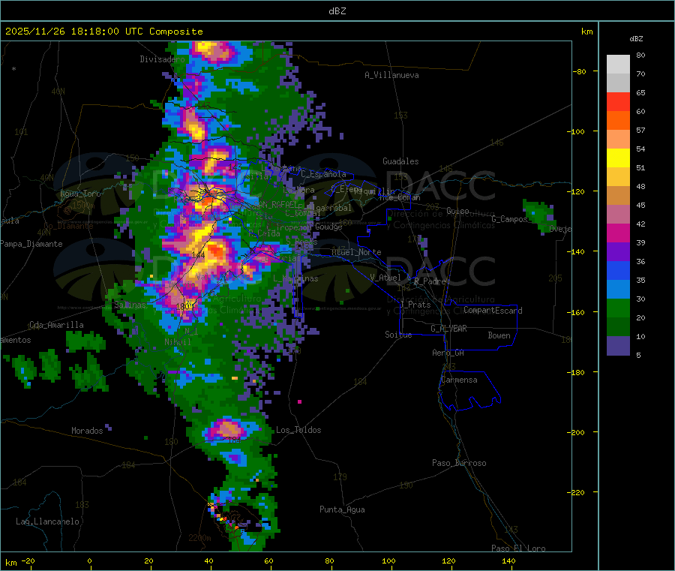Select the 80 dBZ light gray color band
This screenshot has height=571, width=675.
(618, 65)
